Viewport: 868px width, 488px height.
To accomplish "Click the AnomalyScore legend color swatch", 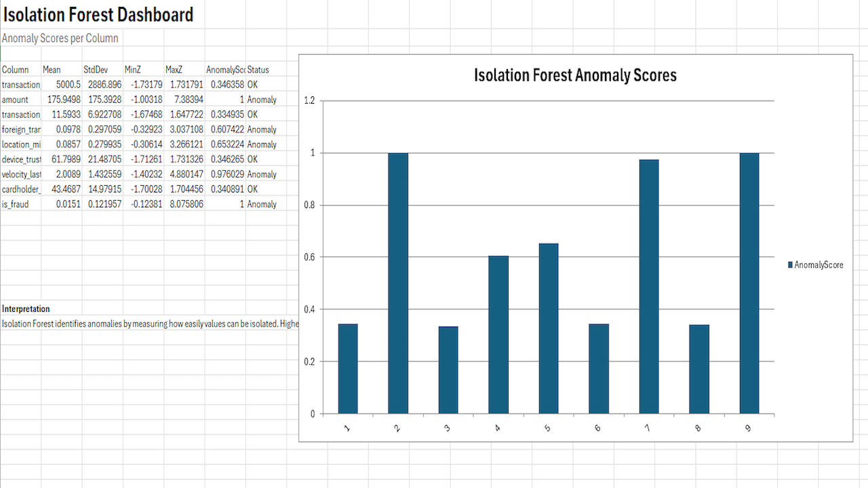I will click(x=790, y=265).
